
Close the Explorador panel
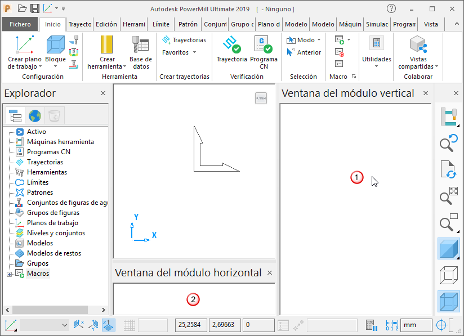point(103,93)
